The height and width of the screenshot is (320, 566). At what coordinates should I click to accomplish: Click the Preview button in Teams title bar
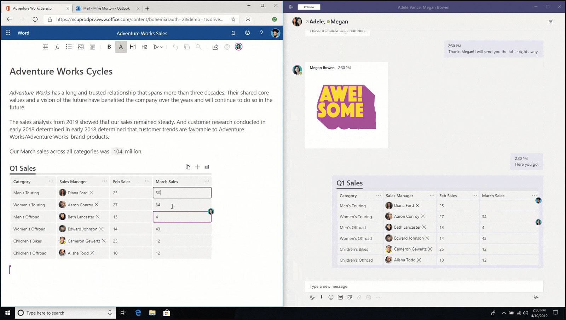309,7
